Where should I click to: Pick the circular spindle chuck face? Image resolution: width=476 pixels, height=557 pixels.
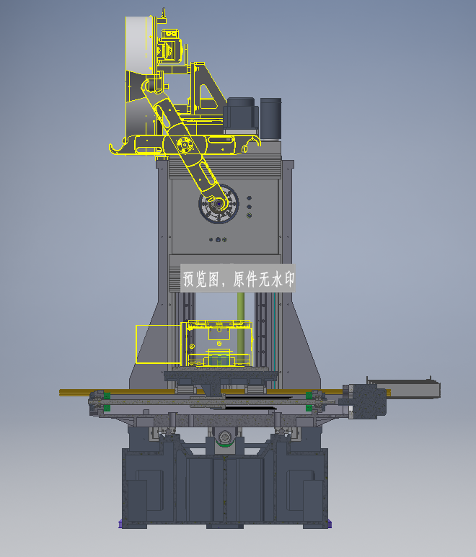219,204
